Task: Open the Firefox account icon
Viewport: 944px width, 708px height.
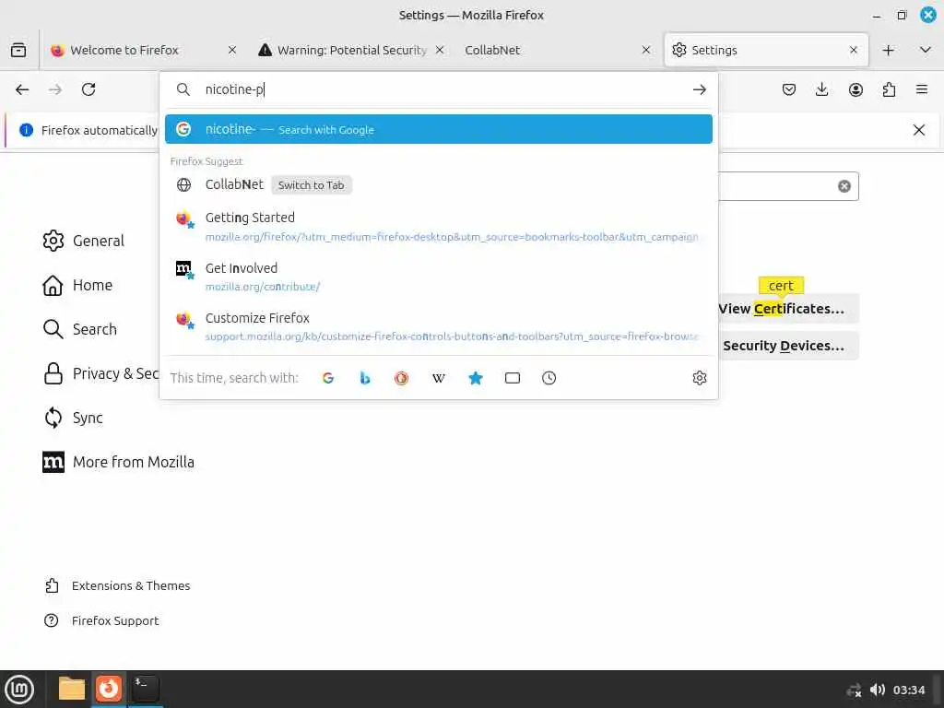Action: coord(855,89)
